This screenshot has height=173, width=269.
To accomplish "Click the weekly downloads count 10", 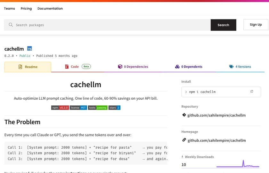I will click(184, 165).
